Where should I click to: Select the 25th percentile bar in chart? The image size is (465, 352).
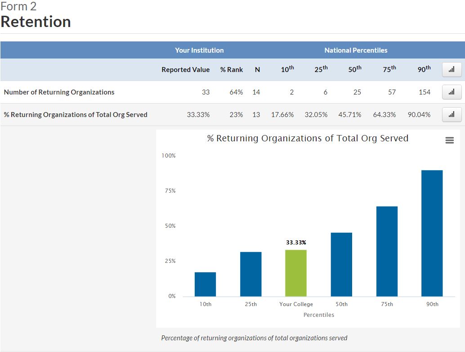[250, 274]
